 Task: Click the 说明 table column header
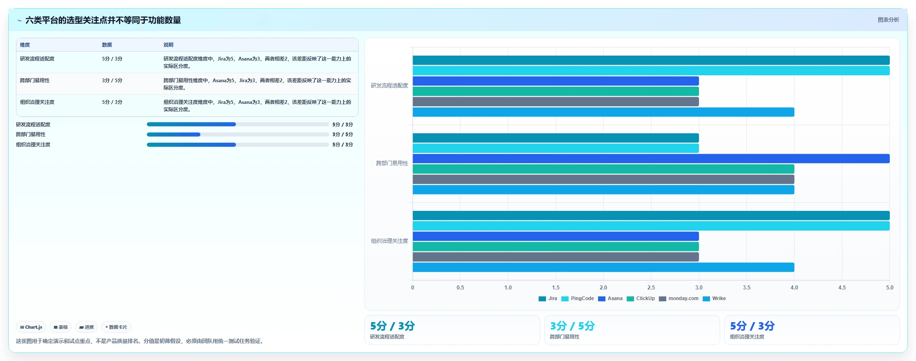click(168, 45)
